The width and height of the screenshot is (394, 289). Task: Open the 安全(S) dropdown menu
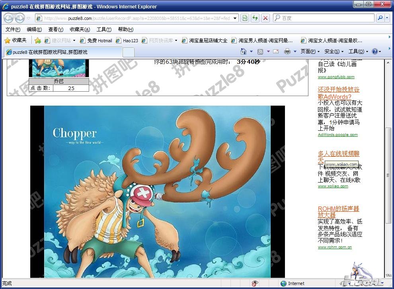pyautogui.click(x=334, y=51)
